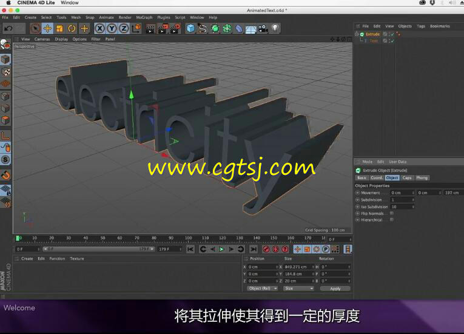Click the Apply button
This screenshot has width=464, height=334.
[335, 289]
